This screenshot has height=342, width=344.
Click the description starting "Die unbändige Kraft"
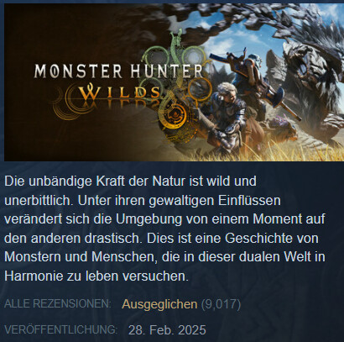[164, 229]
